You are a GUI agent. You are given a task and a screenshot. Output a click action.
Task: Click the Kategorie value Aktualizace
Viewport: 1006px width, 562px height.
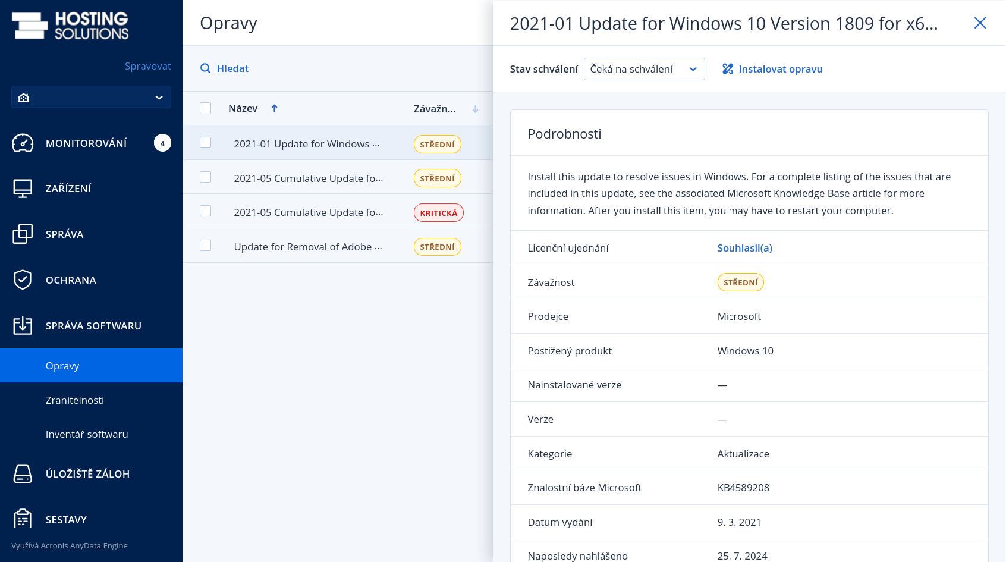743,454
